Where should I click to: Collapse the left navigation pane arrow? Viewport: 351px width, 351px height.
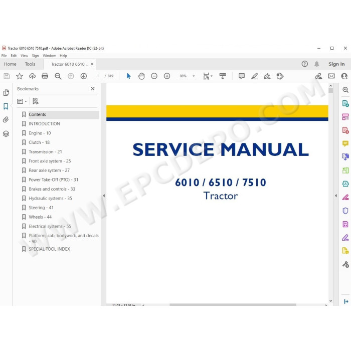[x=104, y=196]
